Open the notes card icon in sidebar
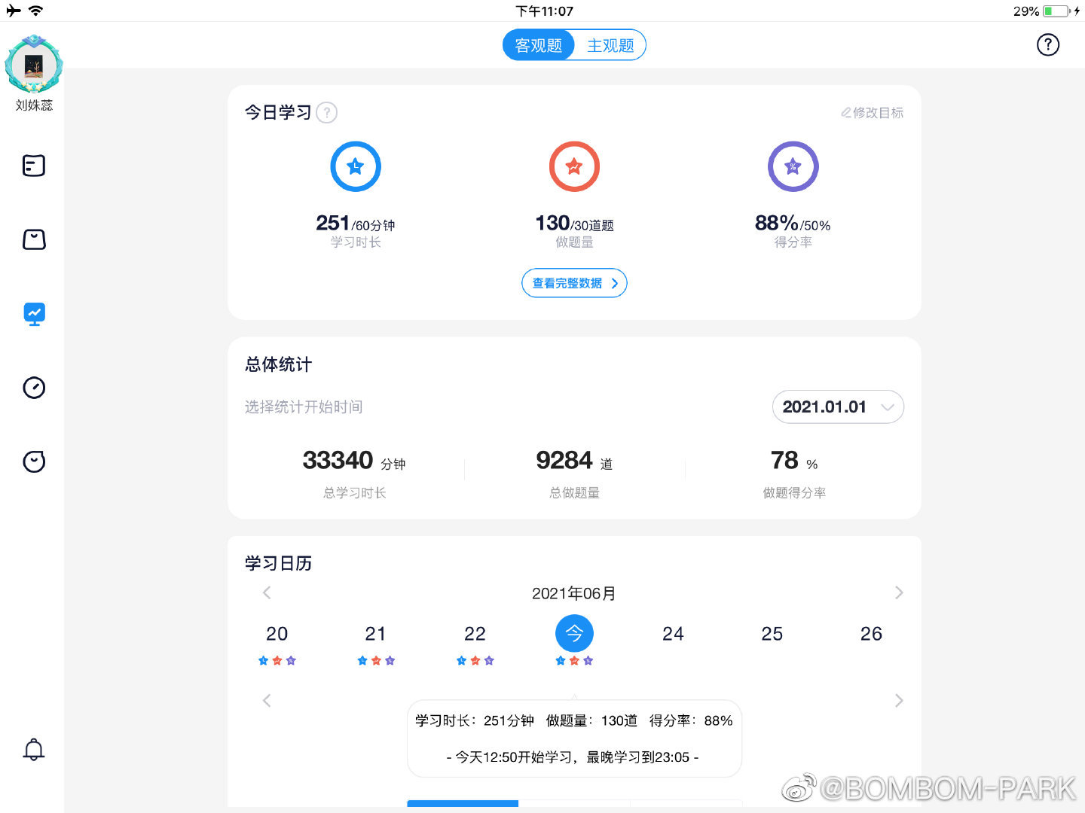 point(34,166)
